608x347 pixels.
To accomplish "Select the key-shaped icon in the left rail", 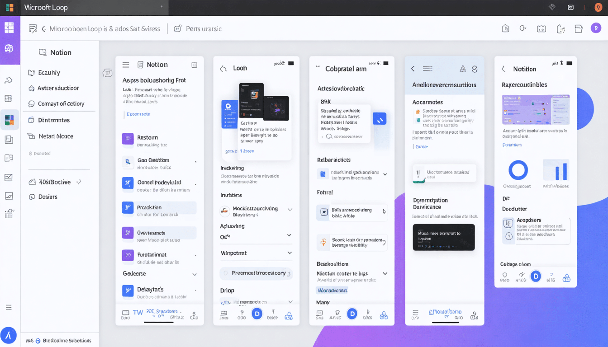I will [9, 80].
